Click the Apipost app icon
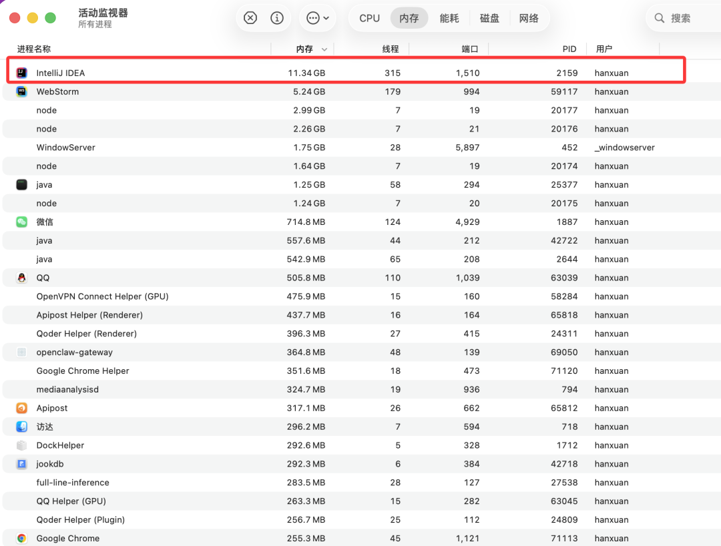721x546 pixels. [21, 408]
